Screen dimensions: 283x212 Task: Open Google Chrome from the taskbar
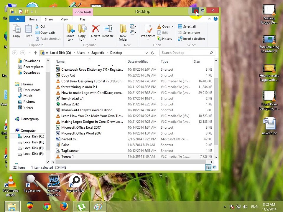47,207
